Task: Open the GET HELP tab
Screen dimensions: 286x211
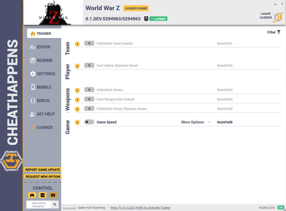Action: (x=42, y=114)
